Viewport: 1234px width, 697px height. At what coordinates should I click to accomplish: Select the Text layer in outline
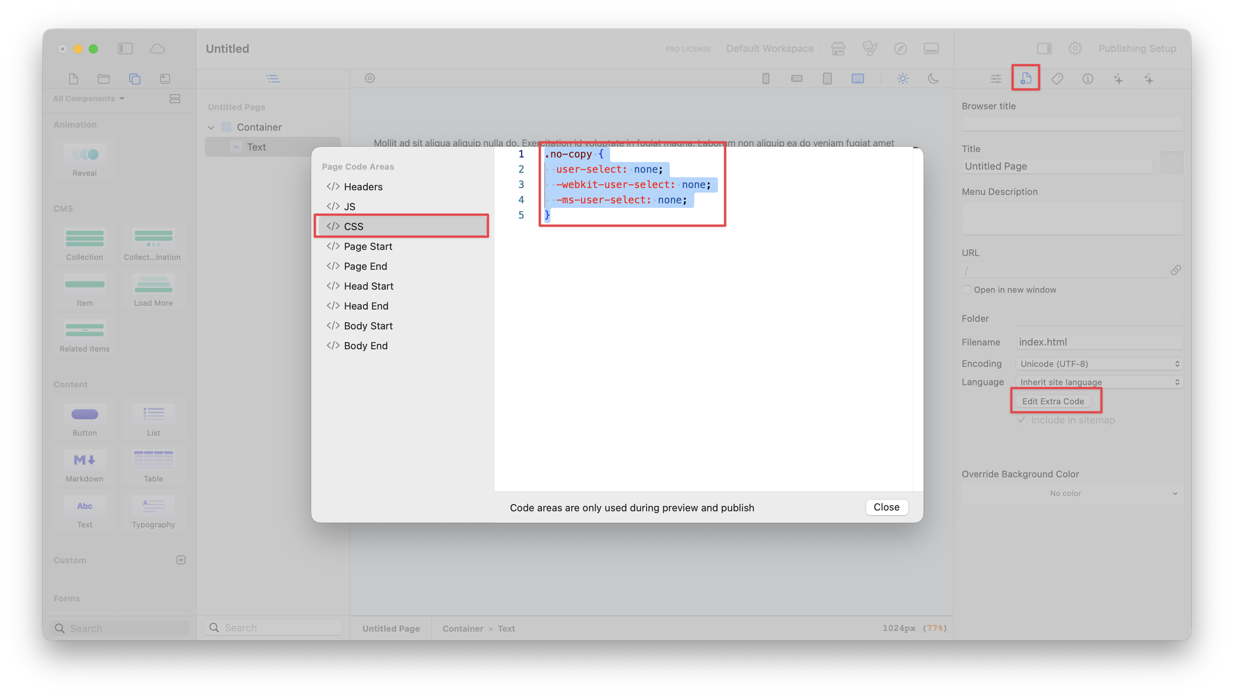tap(273, 147)
